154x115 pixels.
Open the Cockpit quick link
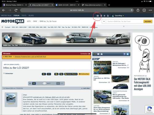7,27
